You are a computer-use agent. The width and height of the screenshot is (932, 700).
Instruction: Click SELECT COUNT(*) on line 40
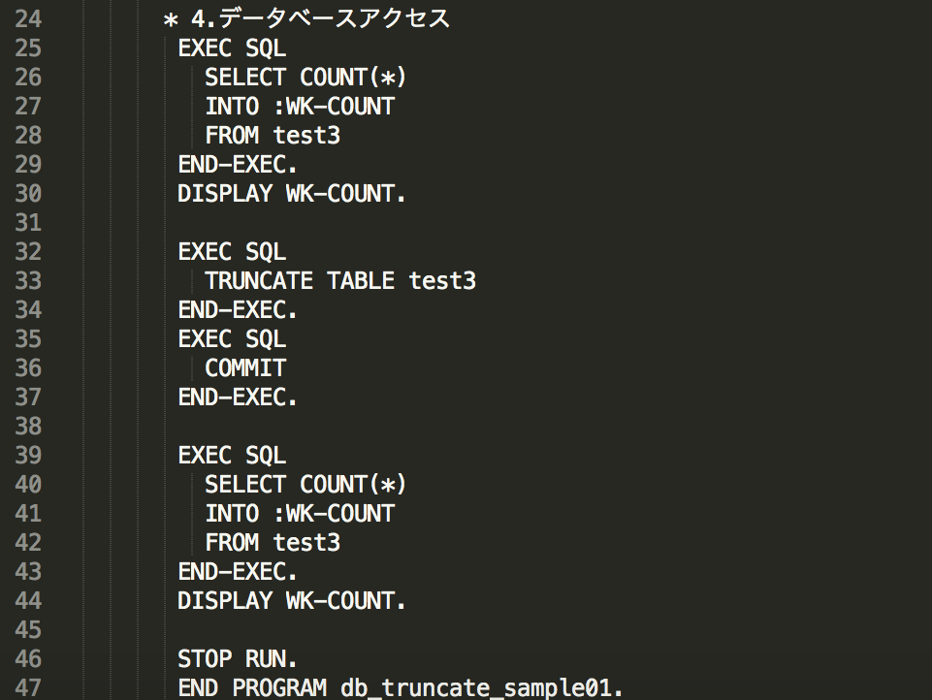[305, 485]
